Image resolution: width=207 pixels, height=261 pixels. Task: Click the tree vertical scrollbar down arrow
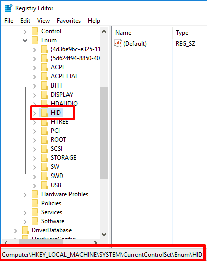click(x=104, y=235)
